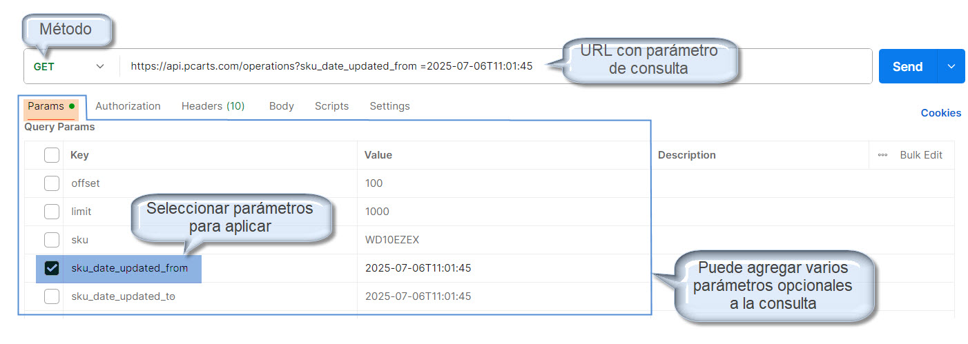The height and width of the screenshot is (344, 968).
Task: Select the Params tab
Action: (x=46, y=106)
